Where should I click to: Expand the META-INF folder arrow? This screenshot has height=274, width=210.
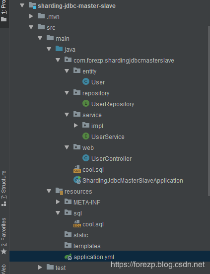coord(58,202)
